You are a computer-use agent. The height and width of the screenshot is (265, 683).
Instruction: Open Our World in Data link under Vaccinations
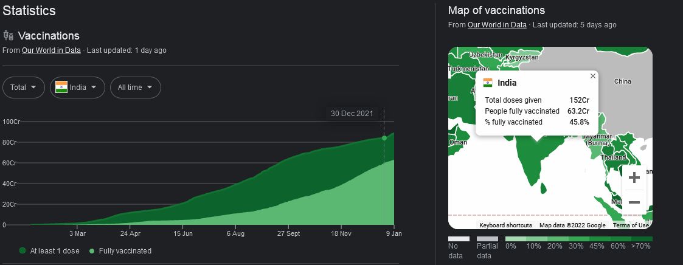tap(51, 50)
